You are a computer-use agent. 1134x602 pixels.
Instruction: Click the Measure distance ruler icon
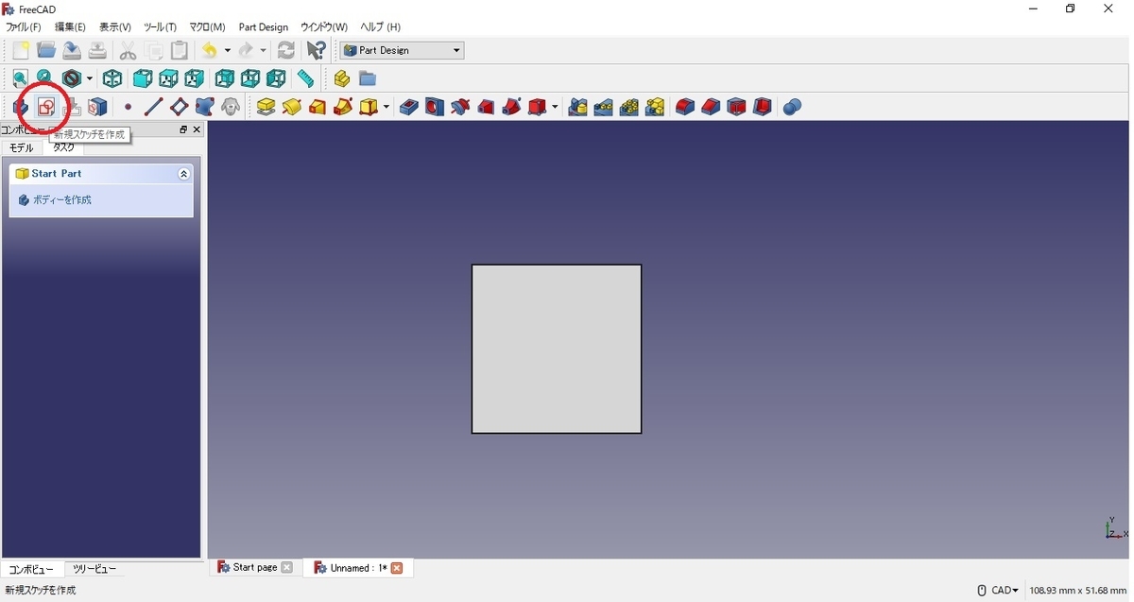[305, 78]
